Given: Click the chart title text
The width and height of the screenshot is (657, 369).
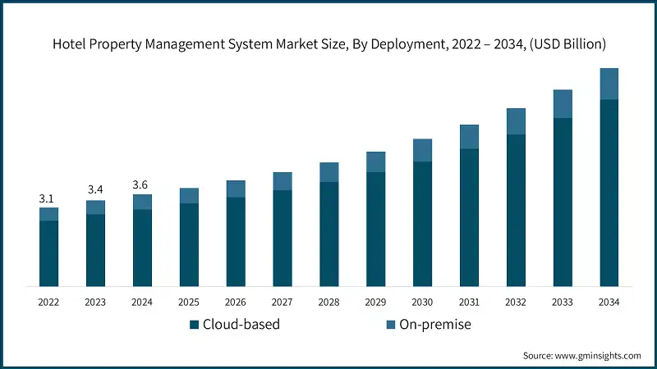Looking at the screenshot, I should 329,43.
